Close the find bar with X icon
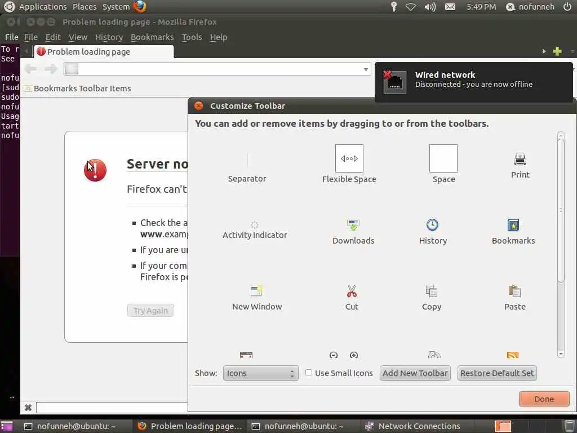577x433 pixels. [28, 407]
